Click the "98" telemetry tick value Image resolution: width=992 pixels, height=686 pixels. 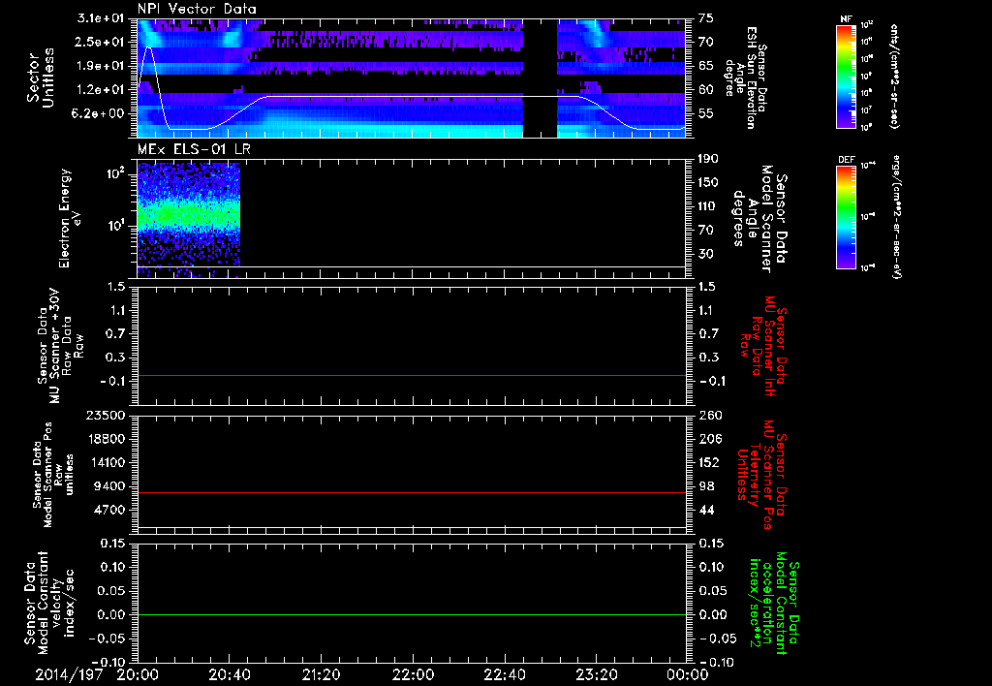point(706,486)
